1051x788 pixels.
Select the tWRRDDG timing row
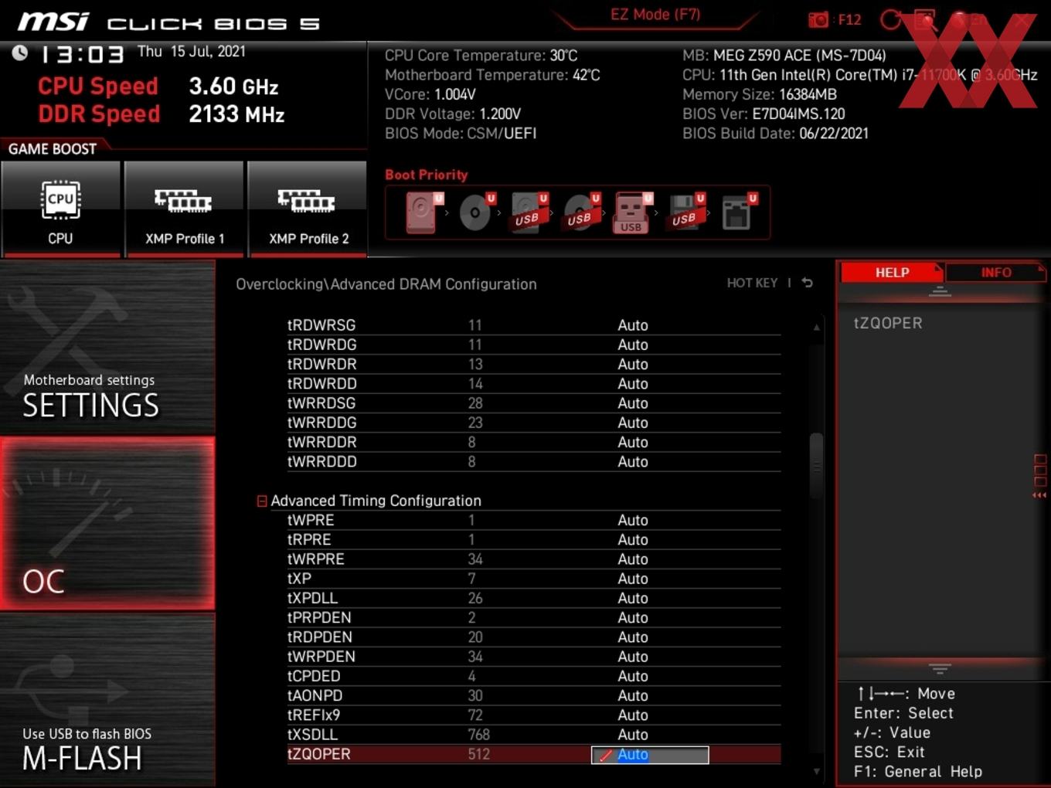[x=534, y=423]
